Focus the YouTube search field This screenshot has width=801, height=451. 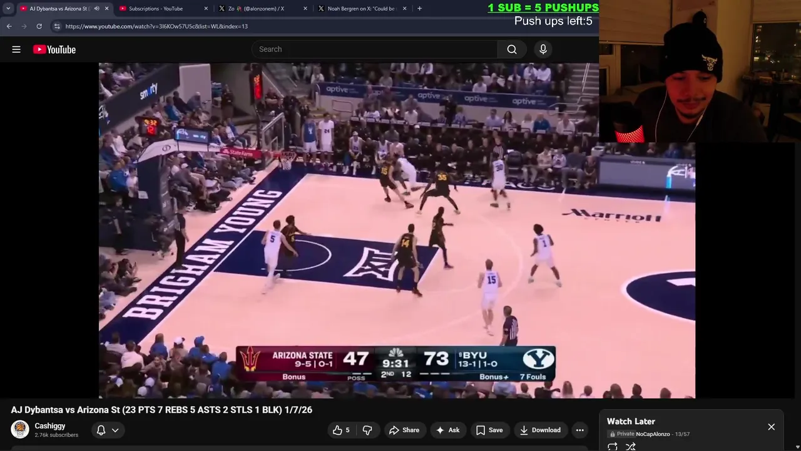coord(375,49)
